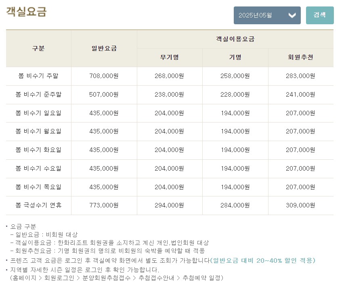
Task: Select 309,000원 회원추천 rate for 연휴
Action: coord(300,205)
